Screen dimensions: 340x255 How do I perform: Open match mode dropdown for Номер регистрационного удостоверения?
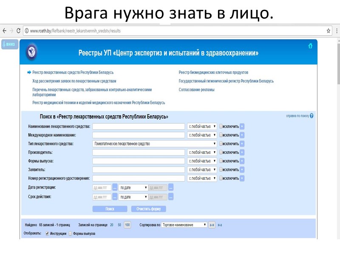tap(202, 178)
